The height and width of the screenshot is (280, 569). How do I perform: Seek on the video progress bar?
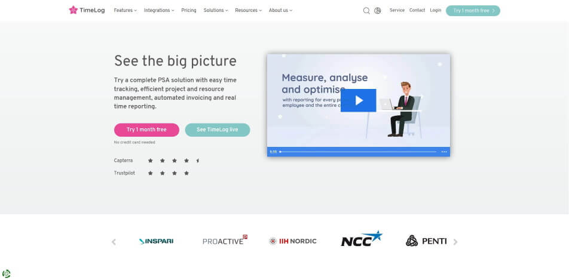358,152
